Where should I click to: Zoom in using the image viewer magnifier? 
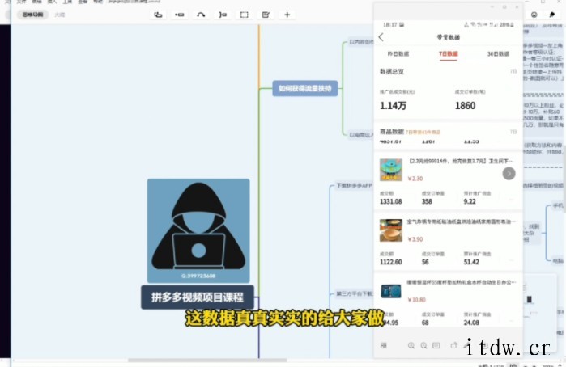click(411, 345)
